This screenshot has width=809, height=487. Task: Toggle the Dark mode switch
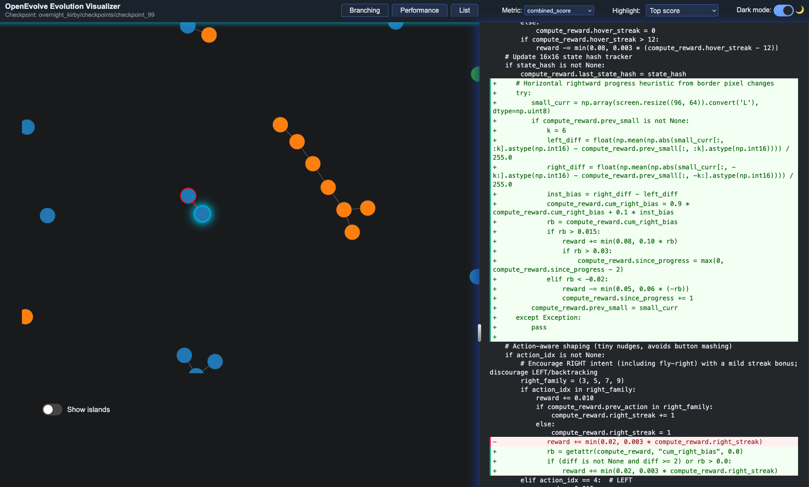pyautogui.click(x=783, y=11)
